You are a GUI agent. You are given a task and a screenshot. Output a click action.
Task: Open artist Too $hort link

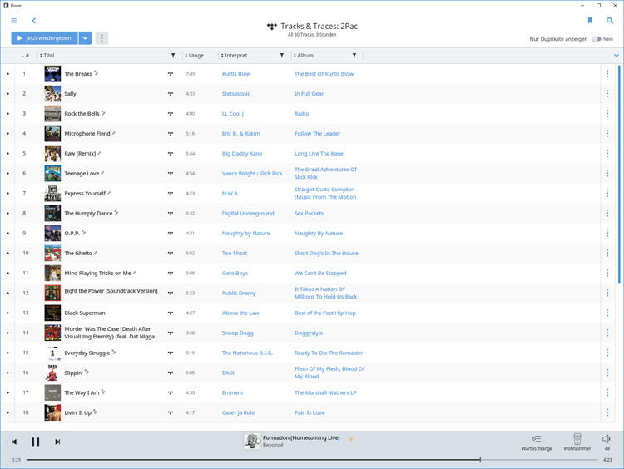(x=235, y=253)
